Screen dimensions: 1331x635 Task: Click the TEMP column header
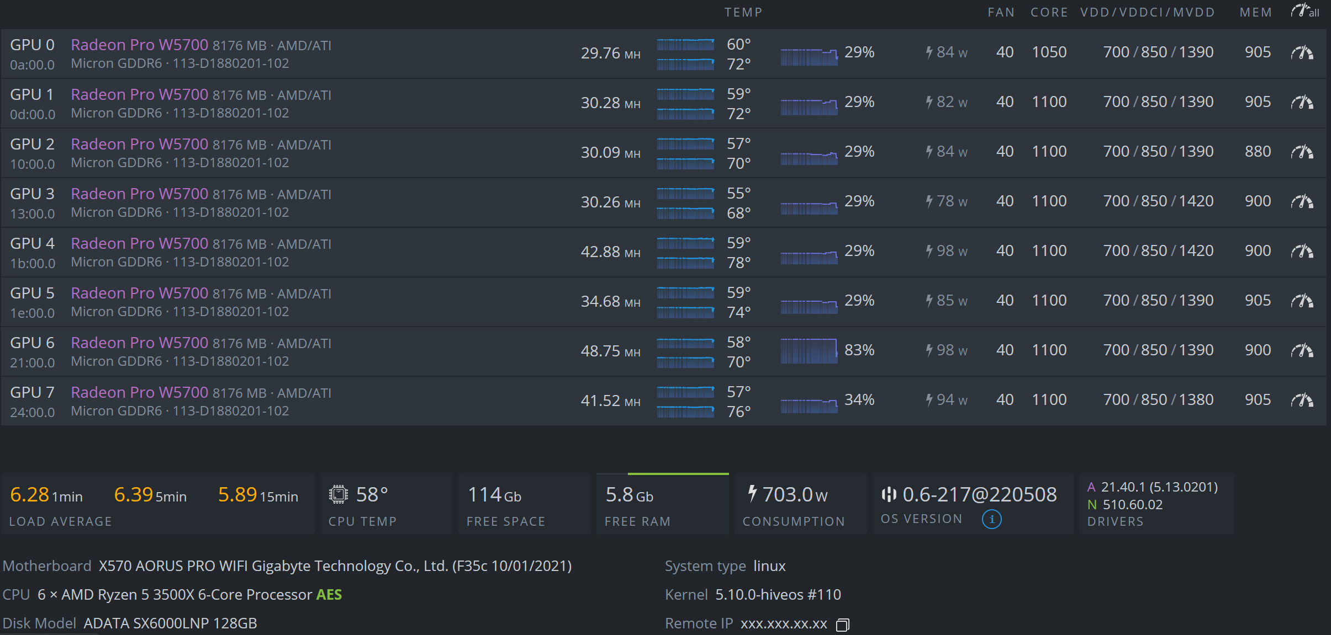click(743, 12)
